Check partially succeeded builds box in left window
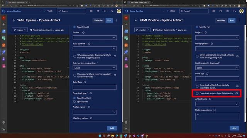 (x=74, y=75)
